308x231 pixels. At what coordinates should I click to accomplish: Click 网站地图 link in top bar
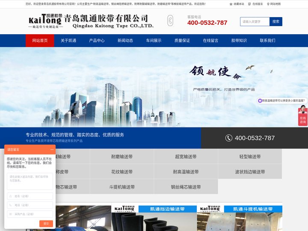pyautogui.click(x=275, y=4)
